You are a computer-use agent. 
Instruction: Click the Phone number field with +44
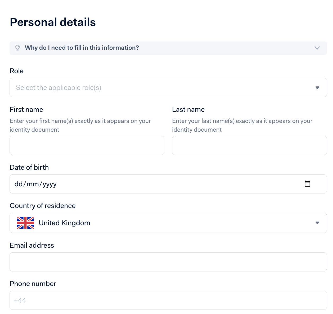[168, 300]
